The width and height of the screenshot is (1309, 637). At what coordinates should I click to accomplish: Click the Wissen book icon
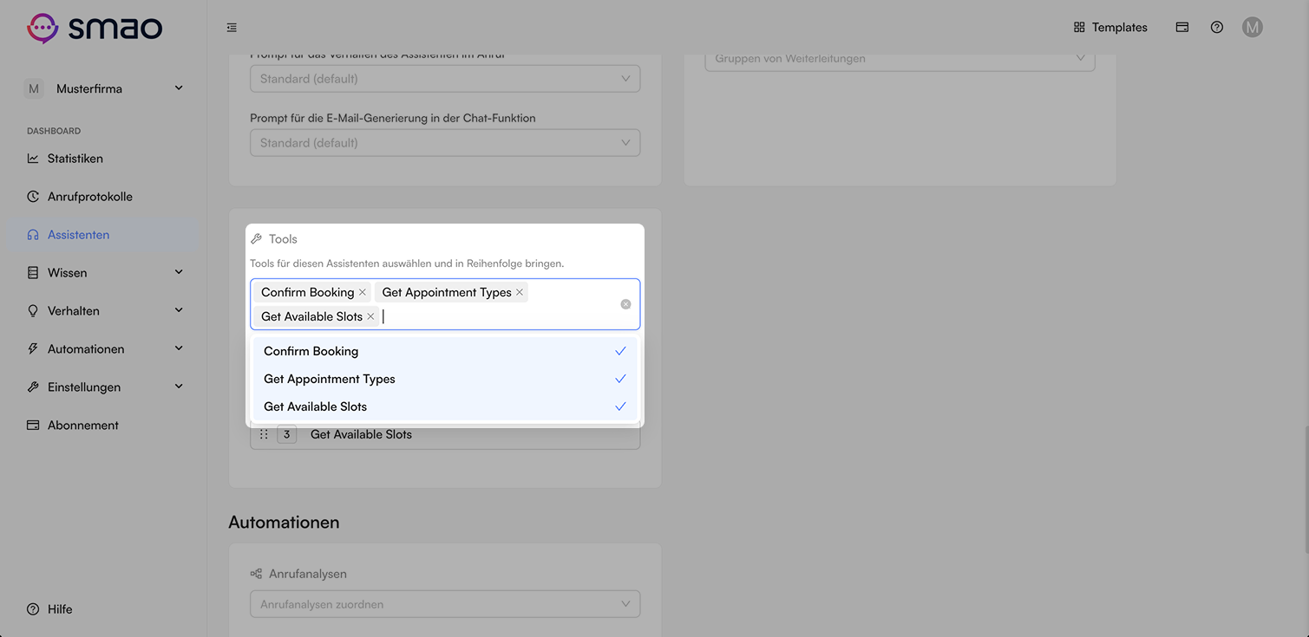pyautogui.click(x=33, y=273)
